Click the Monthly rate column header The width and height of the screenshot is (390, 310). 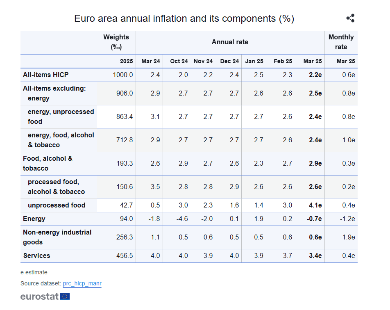point(341,42)
